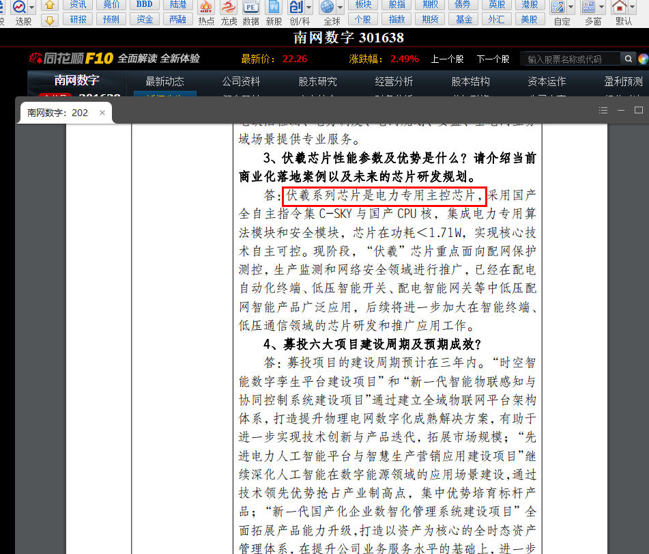Open the 数据 PE data icon
The height and width of the screenshot is (554, 649).
[x=251, y=7]
